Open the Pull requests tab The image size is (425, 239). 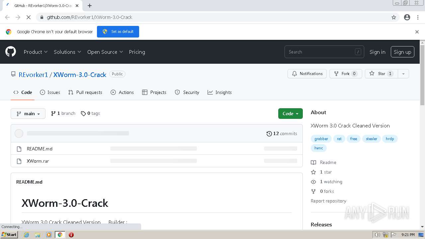pyautogui.click(x=85, y=92)
